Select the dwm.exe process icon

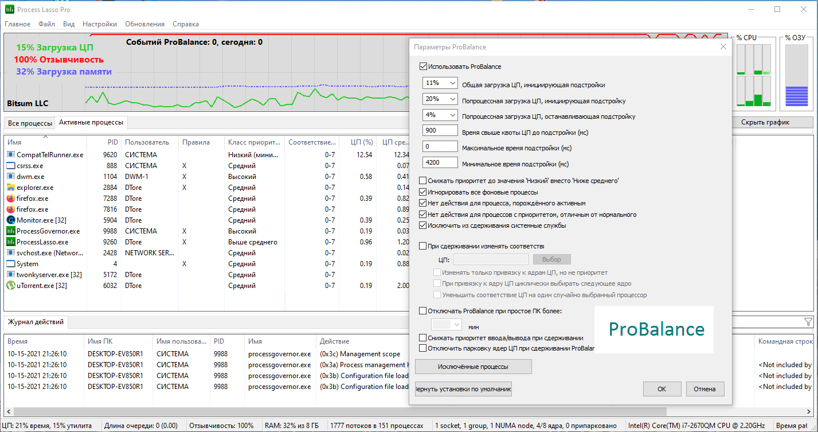[x=11, y=177]
